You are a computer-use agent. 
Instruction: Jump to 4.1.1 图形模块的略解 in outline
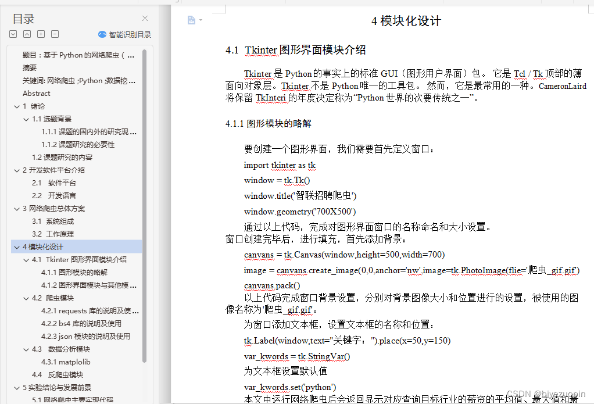coord(74,273)
